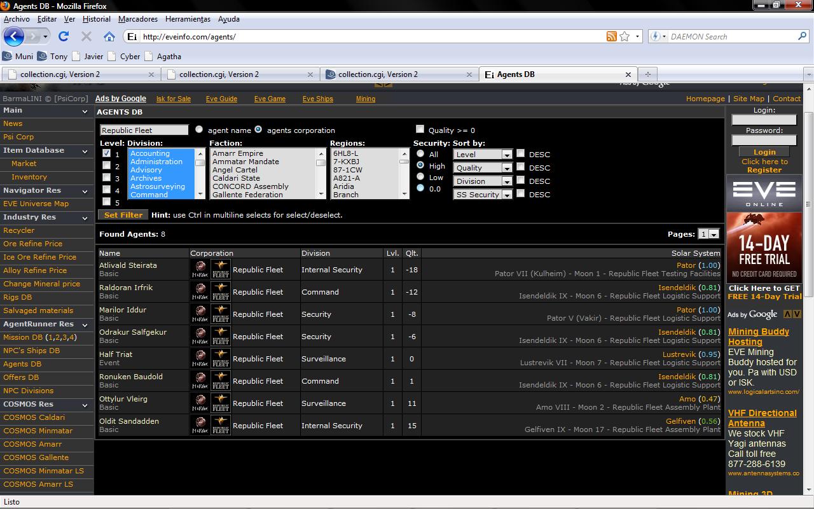Open the Archivo menu
This screenshot has width=814, height=509.
point(17,19)
